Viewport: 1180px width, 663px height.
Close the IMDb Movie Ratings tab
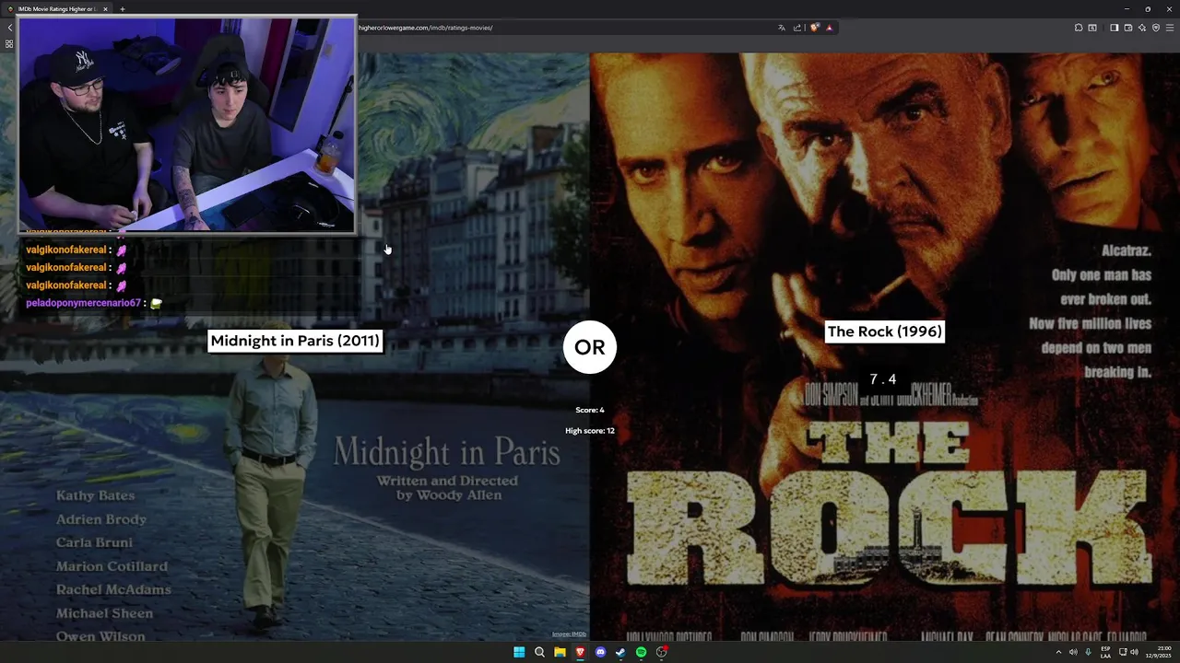[105, 9]
